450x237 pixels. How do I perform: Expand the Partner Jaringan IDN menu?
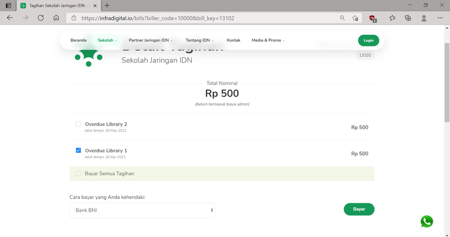(x=151, y=40)
